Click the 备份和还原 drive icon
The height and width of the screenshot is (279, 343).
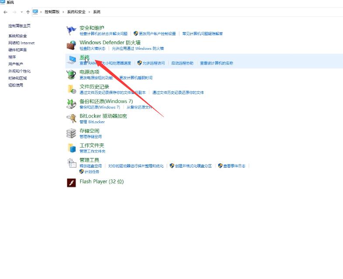[x=71, y=104]
